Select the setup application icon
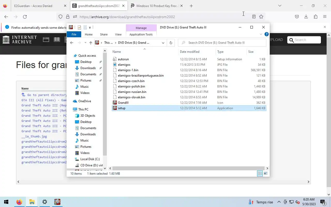This screenshot has width=331, height=207. pyautogui.click(x=115, y=108)
